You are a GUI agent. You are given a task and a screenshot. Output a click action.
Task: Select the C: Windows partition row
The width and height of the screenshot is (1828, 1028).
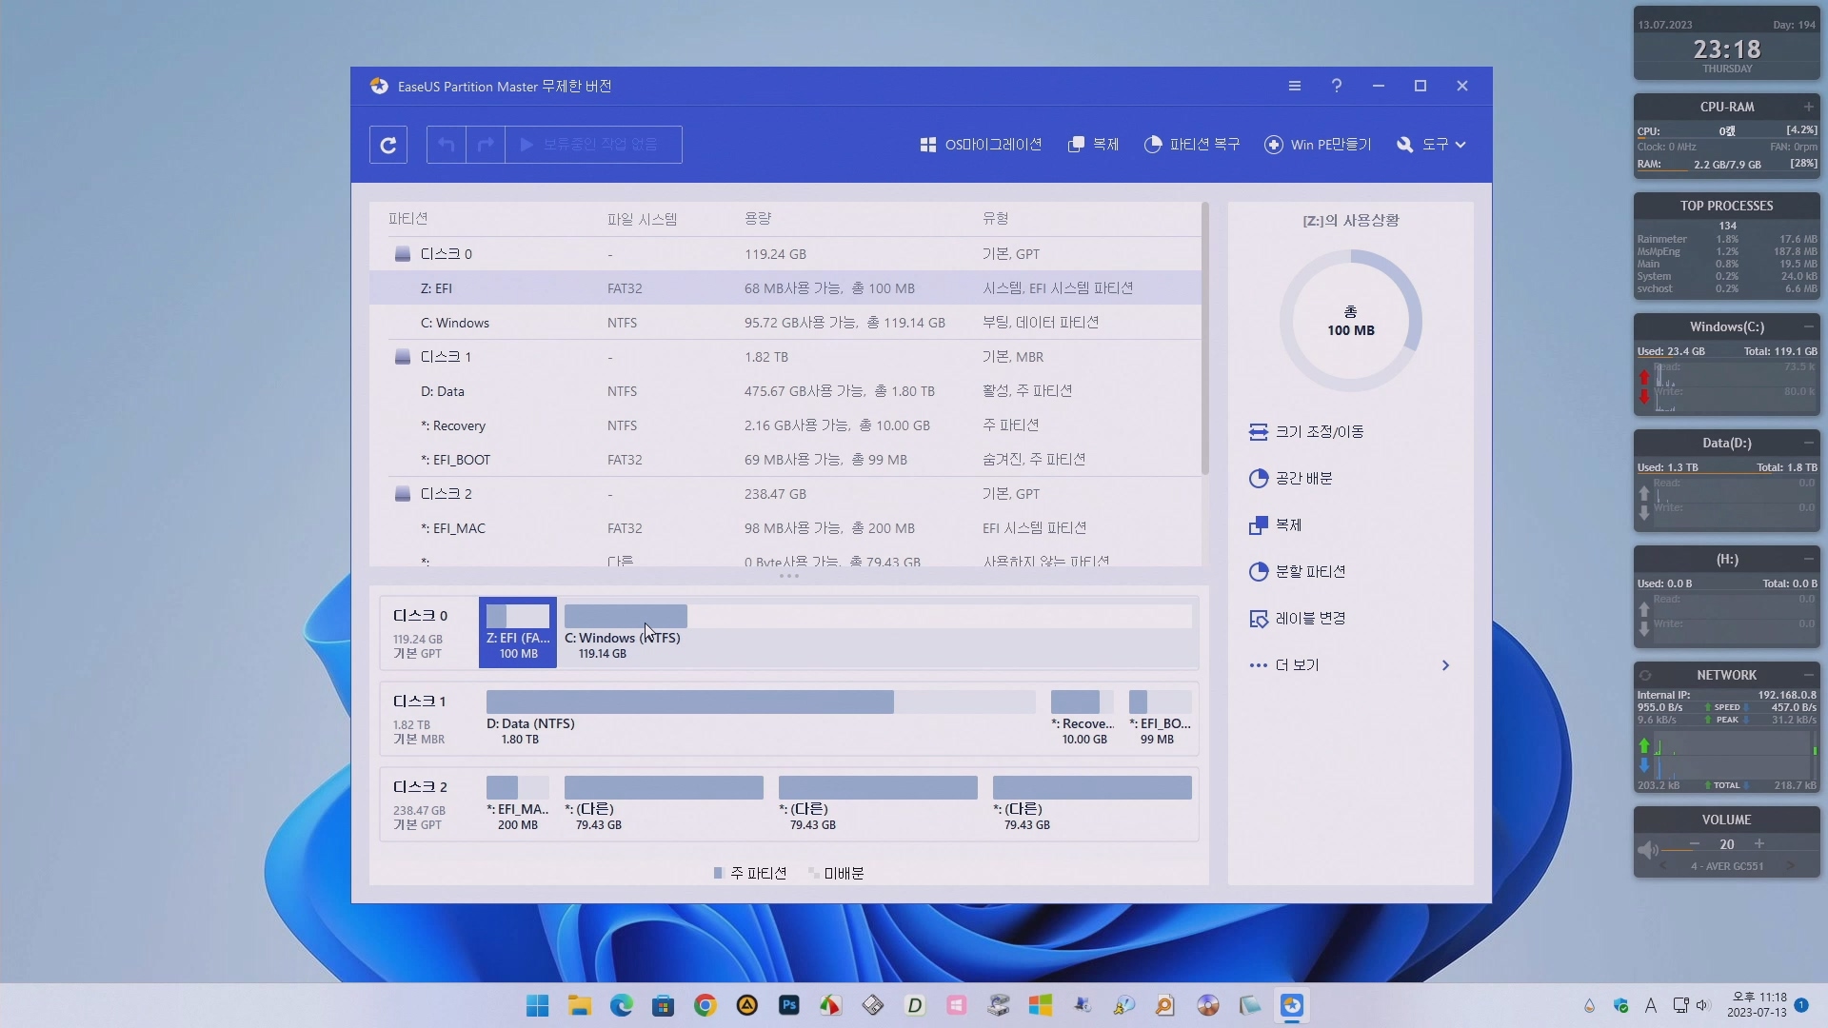[785, 323]
